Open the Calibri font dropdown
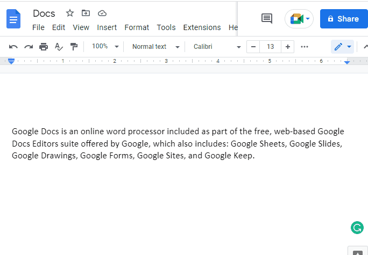Image resolution: width=368 pixels, height=255 pixels. (217, 47)
